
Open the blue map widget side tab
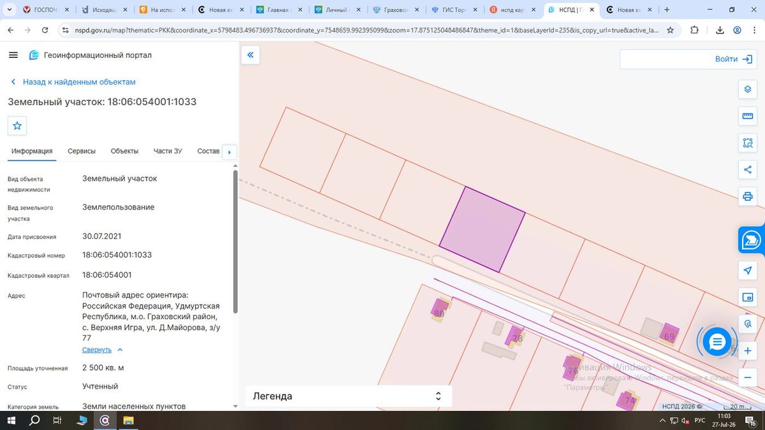click(752, 240)
